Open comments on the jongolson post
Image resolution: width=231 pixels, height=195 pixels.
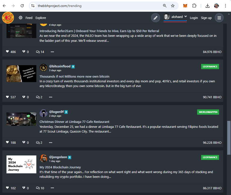(x=40, y=188)
